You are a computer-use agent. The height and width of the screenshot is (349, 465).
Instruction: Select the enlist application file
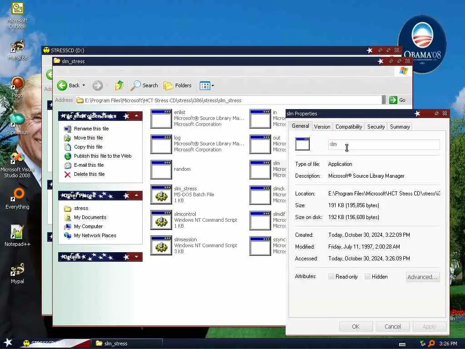pyautogui.click(x=198, y=119)
